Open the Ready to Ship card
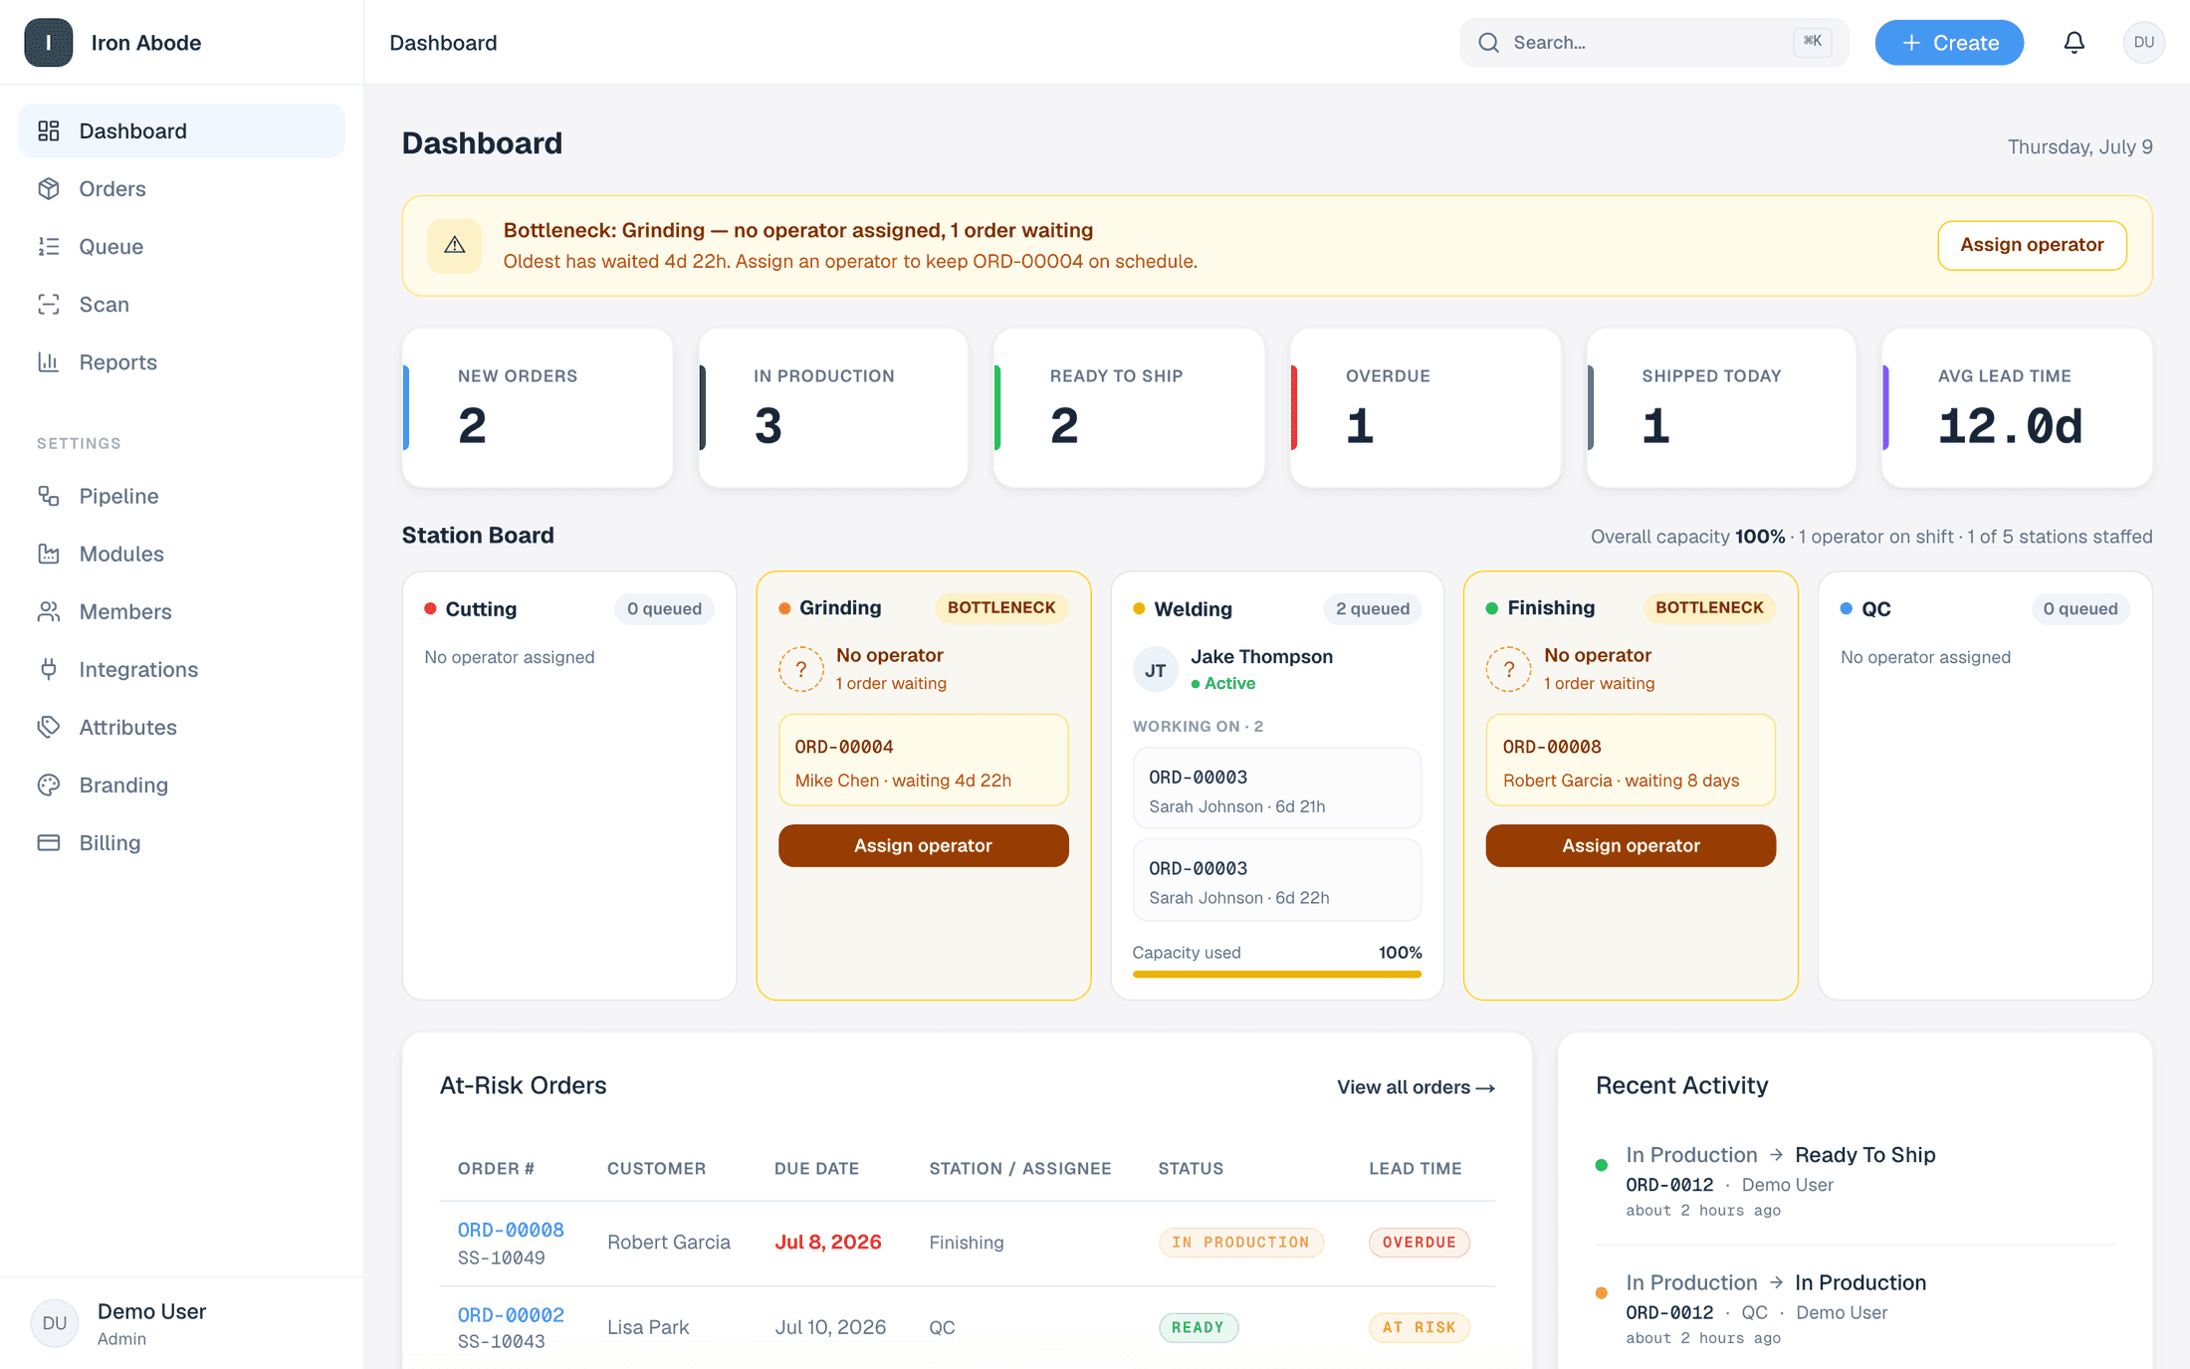Image resolution: width=2190 pixels, height=1369 pixels. point(1129,408)
